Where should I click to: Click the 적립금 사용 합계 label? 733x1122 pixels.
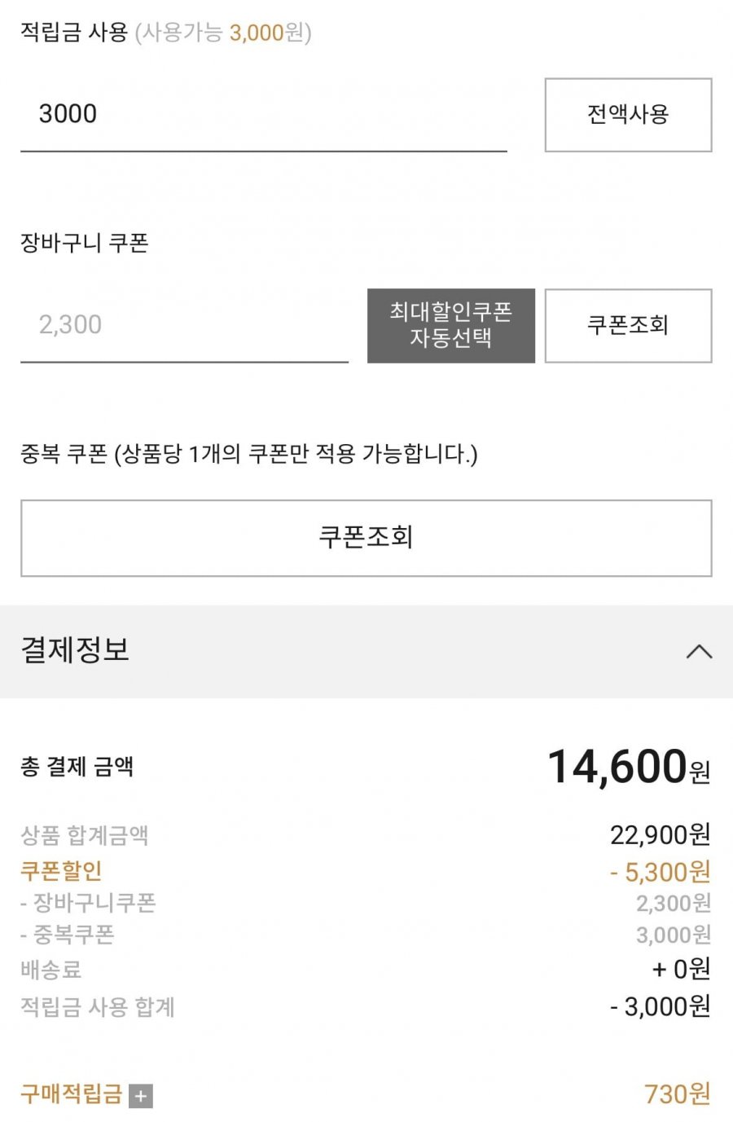tap(98, 1007)
